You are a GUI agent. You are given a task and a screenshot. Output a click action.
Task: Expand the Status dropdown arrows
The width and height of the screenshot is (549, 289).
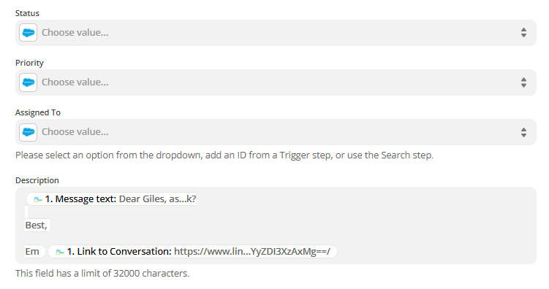[x=523, y=33]
